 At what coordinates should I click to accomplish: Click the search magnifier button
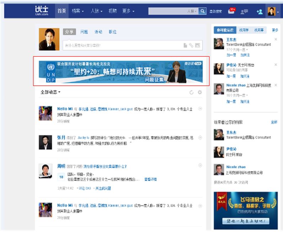pos(202,11)
